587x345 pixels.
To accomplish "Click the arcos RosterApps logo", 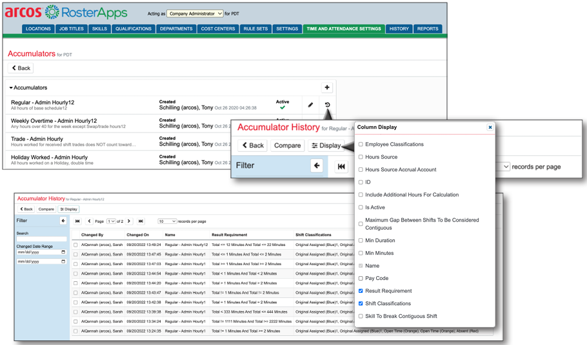I will [66, 12].
